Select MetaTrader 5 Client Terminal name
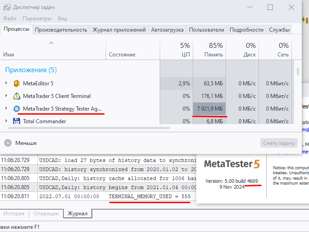This screenshot has width=309, height=232. (x=57, y=96)
